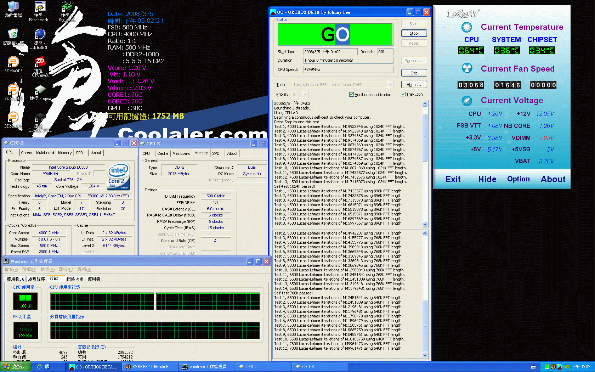Toggle Additional notification checkbox in ORTHOS
595x372 pixels.
click(351, 95)
